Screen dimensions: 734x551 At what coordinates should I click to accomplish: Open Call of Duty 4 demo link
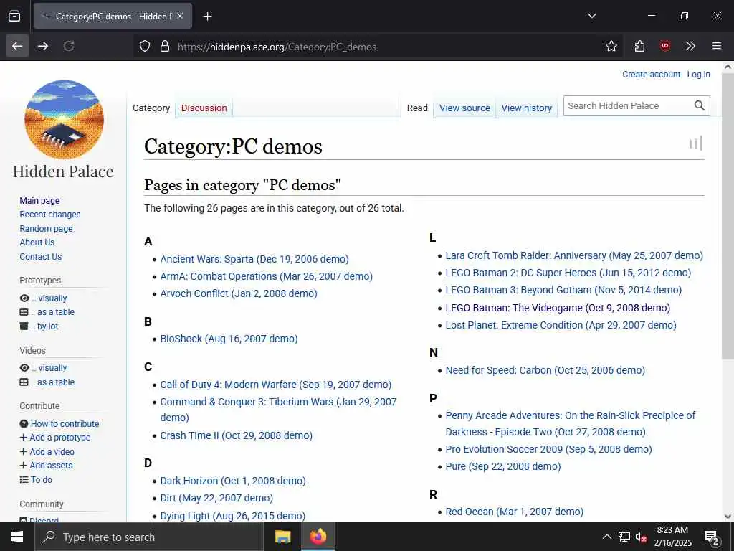[276, 385]
